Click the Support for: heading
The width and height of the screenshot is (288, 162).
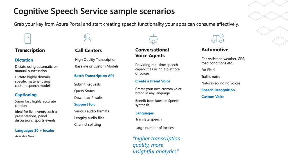tap(85, 104)
